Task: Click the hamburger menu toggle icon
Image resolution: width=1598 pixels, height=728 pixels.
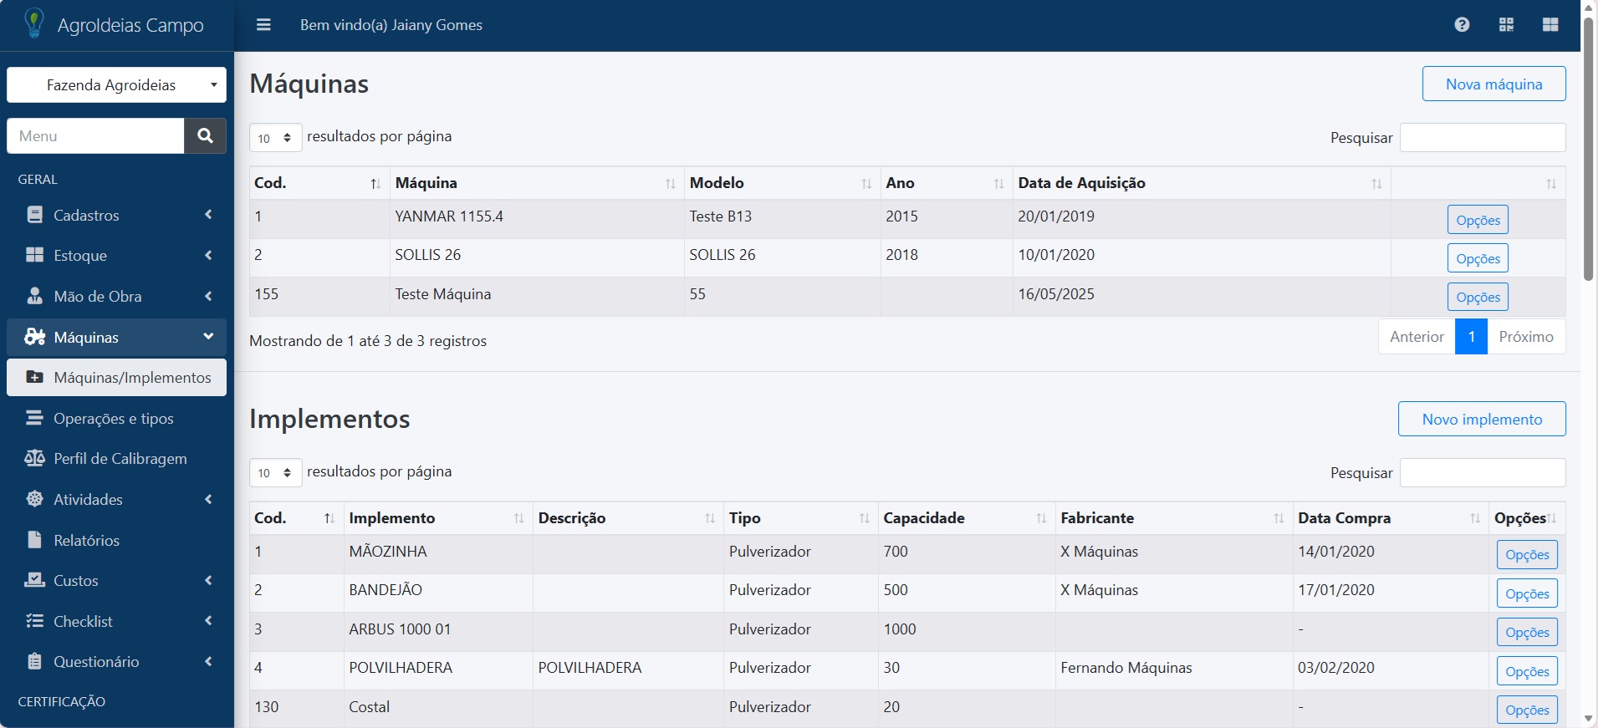Action: [x=263, y=25]
